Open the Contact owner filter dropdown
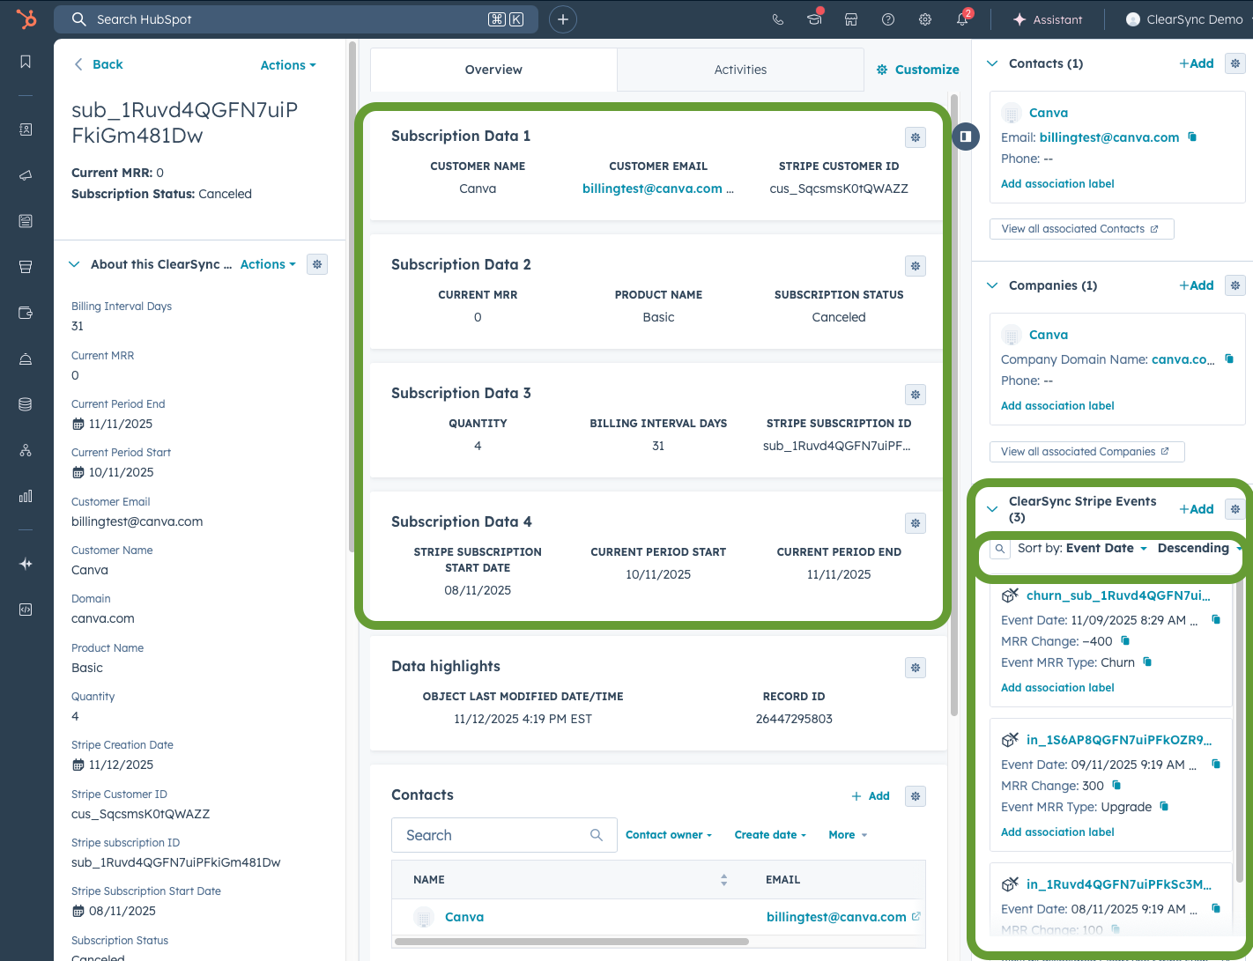 668,835
